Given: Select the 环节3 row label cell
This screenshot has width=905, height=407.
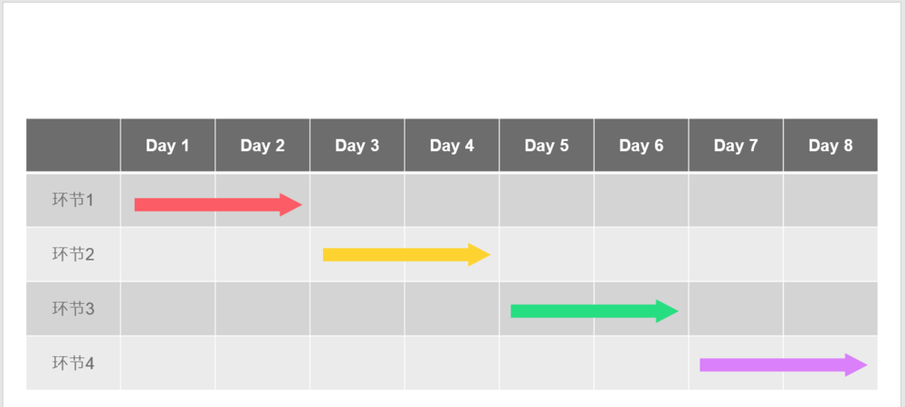Looking at the screenshot, I should [x=73, y=308].
